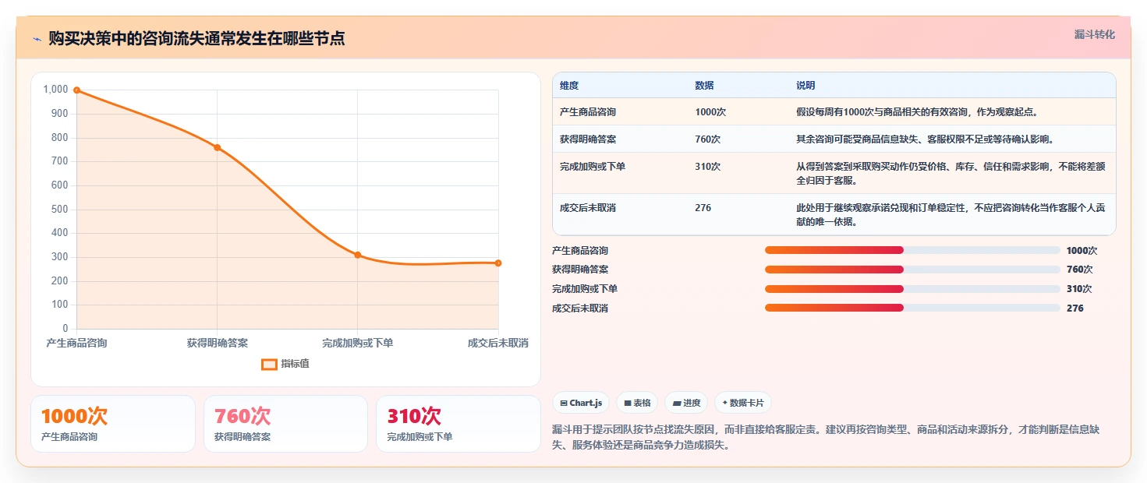Click x-axis label 获得明确答案
Viewport: 1147px width, 483px height.
[218, 343]
